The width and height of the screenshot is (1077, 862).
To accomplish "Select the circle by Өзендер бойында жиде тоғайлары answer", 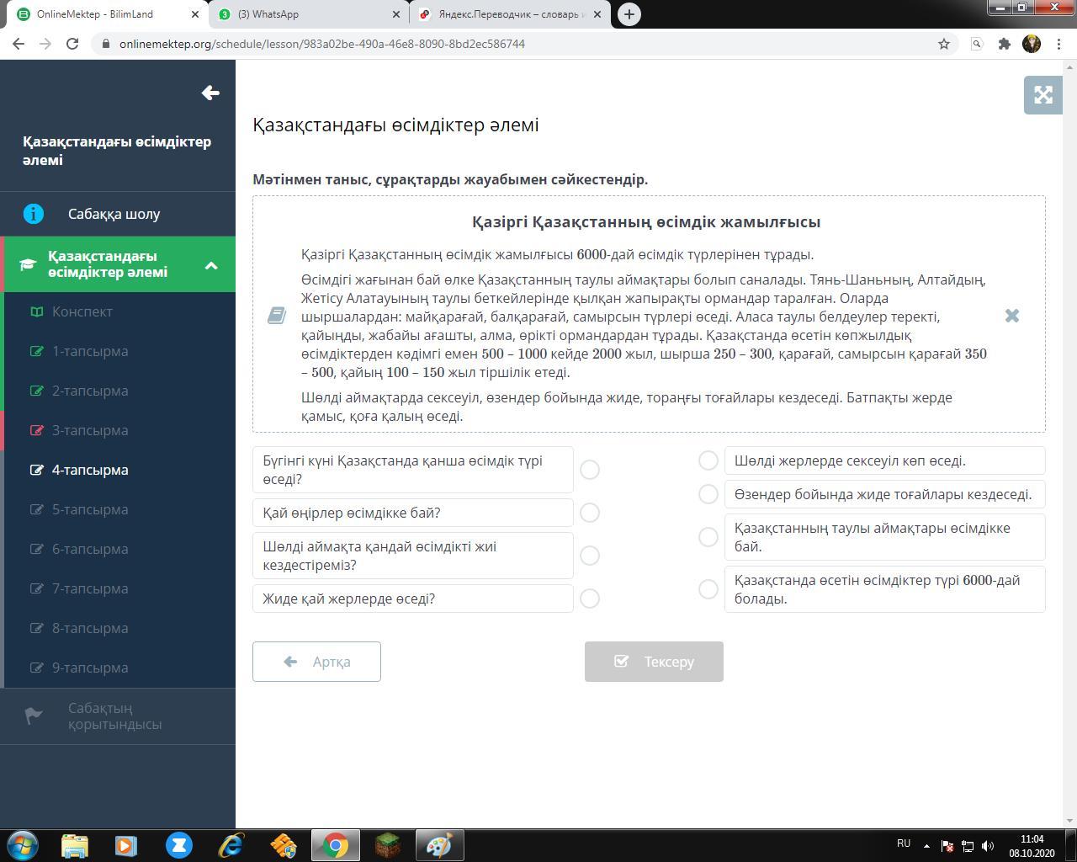I will (708, 494).
